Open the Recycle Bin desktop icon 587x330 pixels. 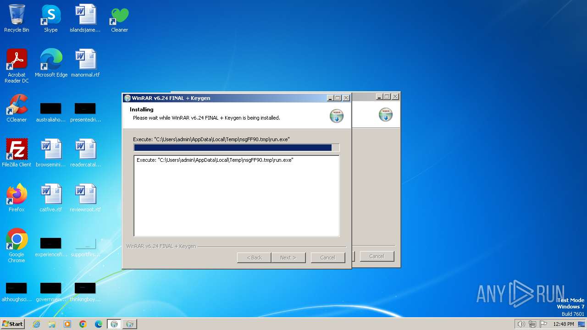click(17, 18)
